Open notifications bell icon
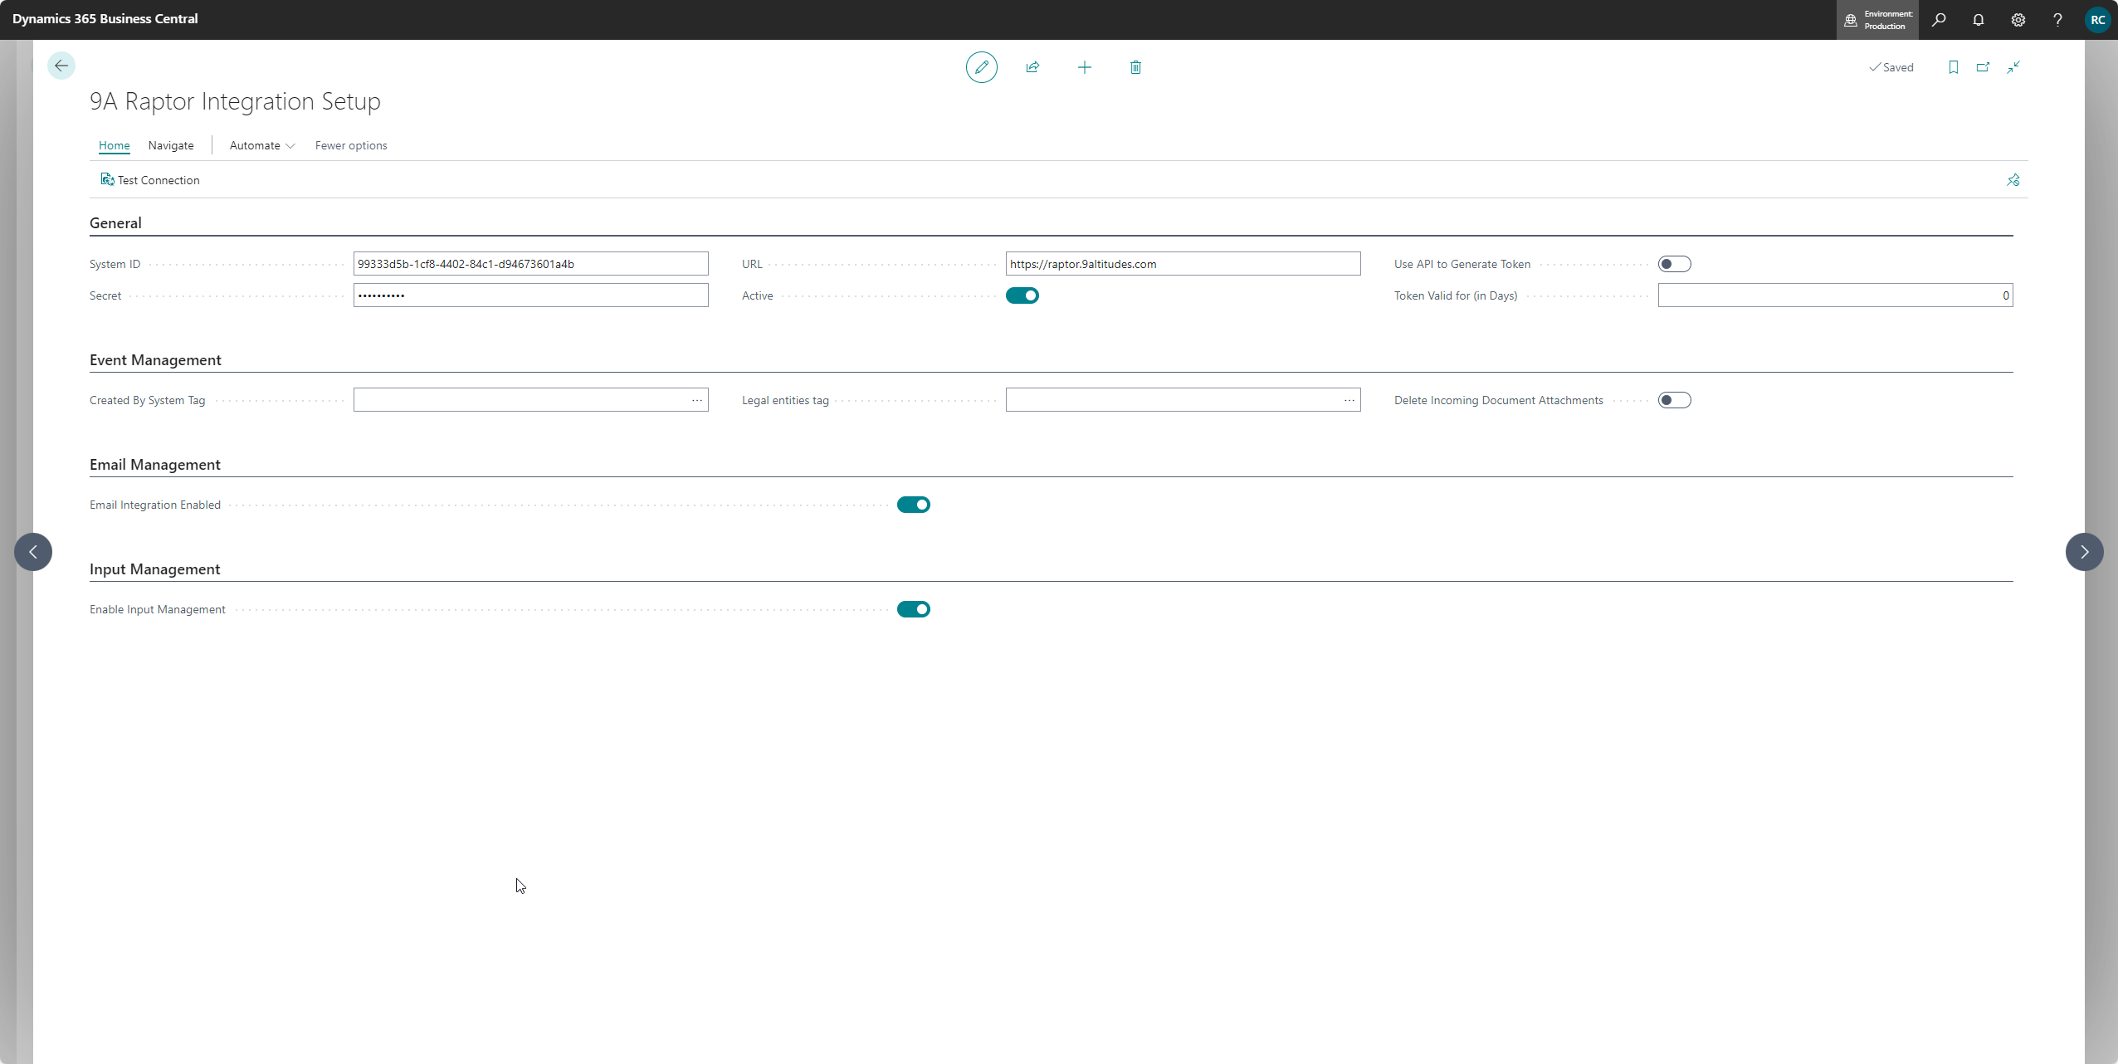Viewport: 2118px width, 1064px height. coord(1979,20)
